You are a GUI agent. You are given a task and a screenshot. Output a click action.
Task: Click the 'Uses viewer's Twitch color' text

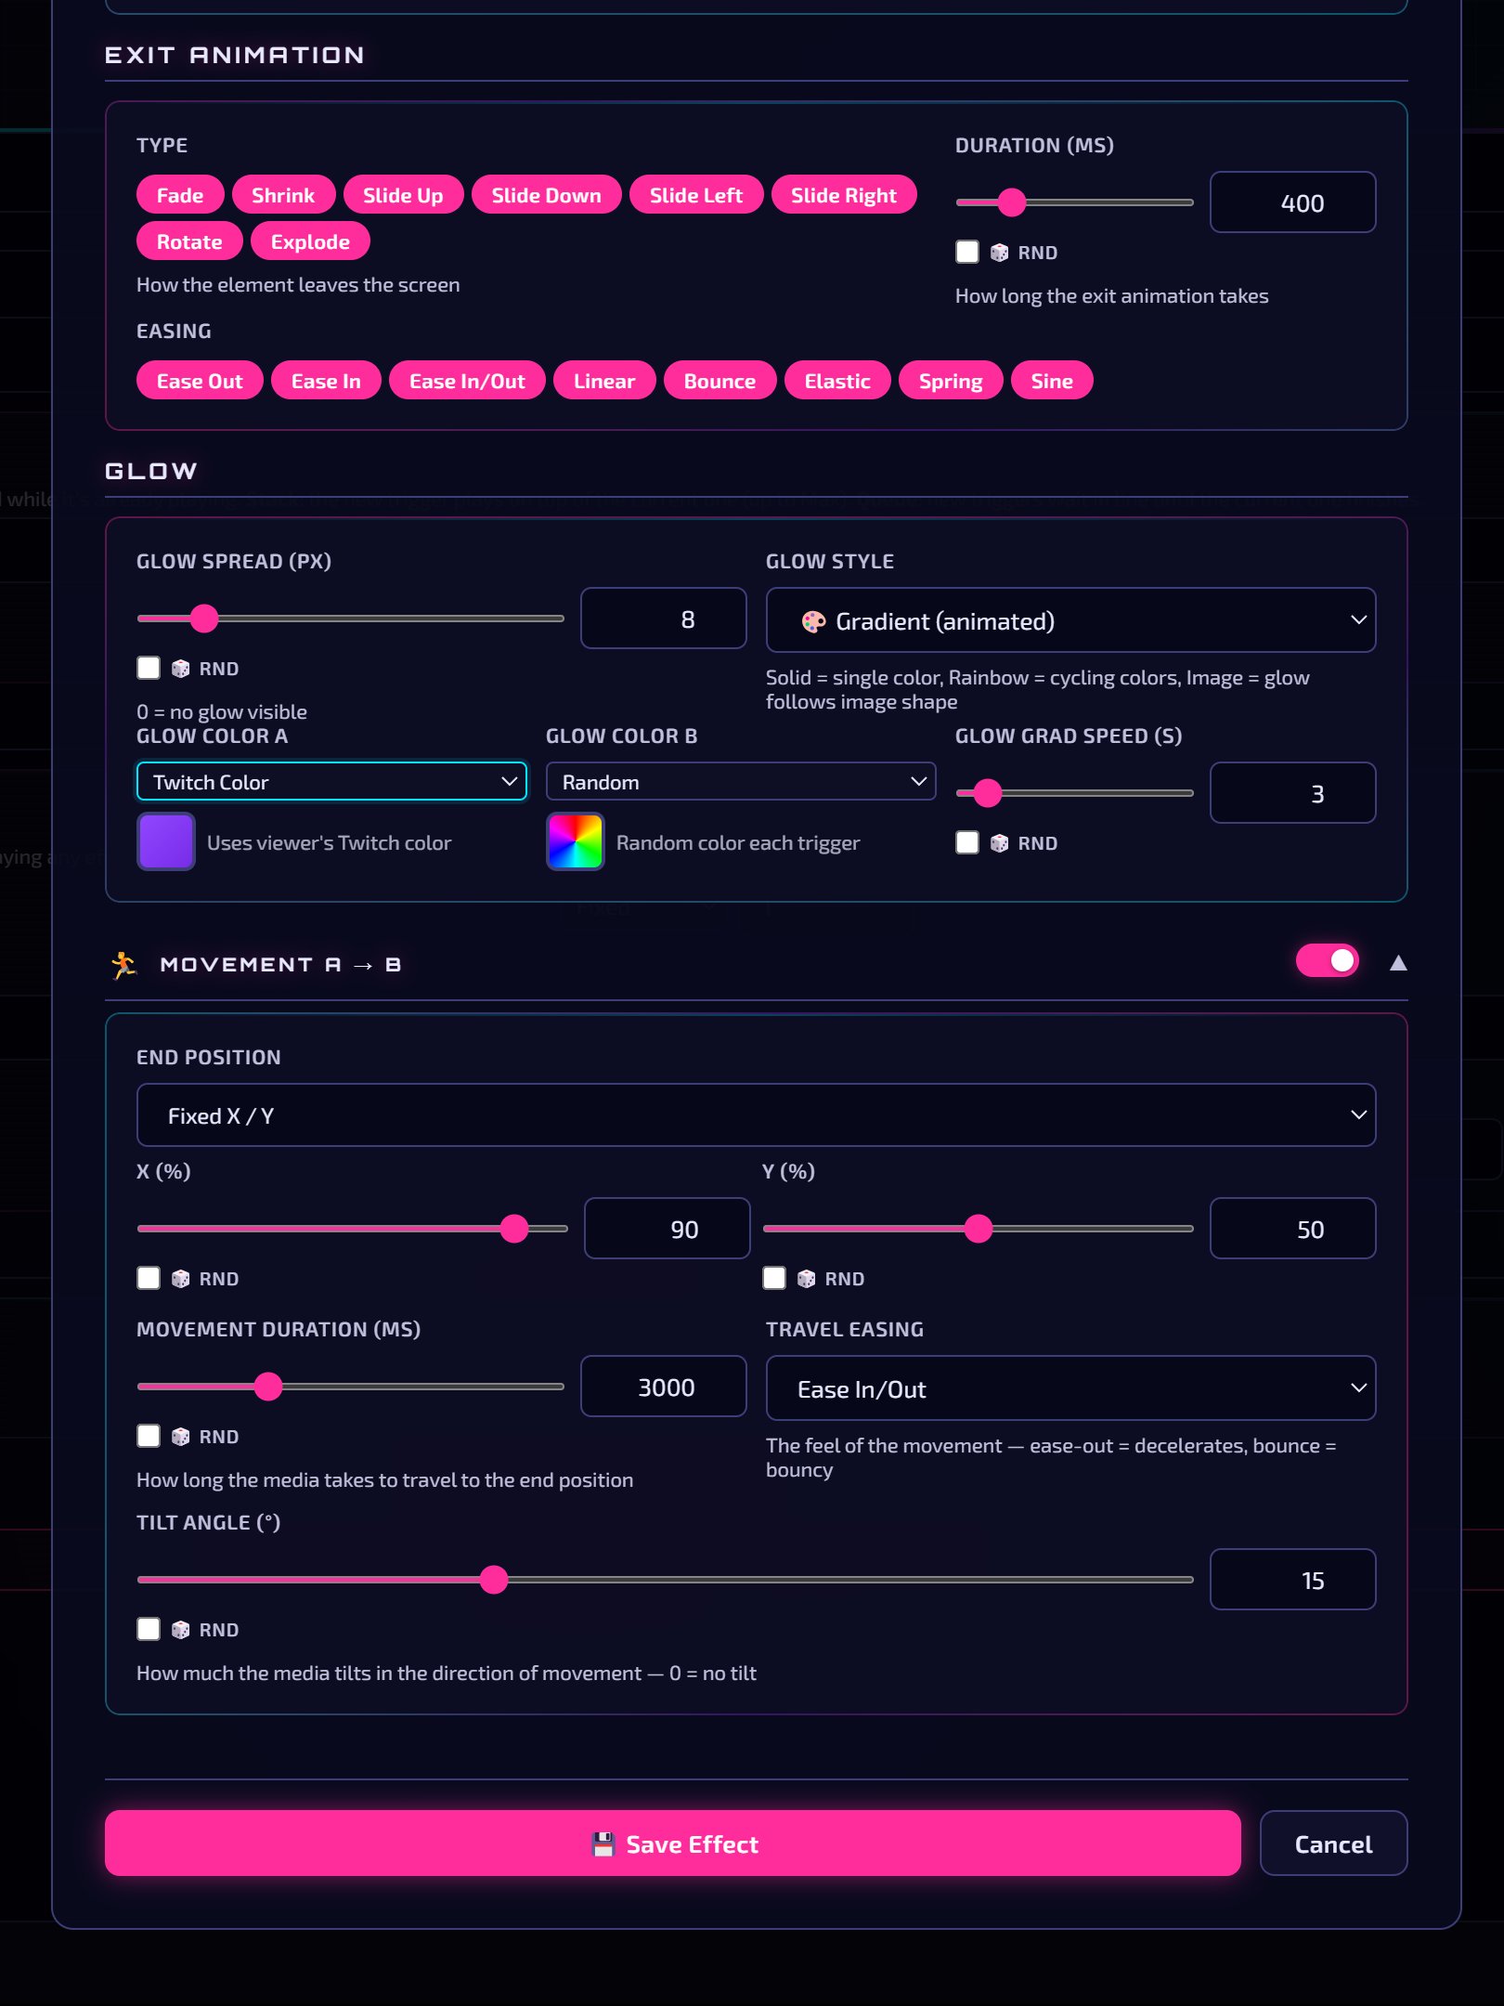[329, 843]
